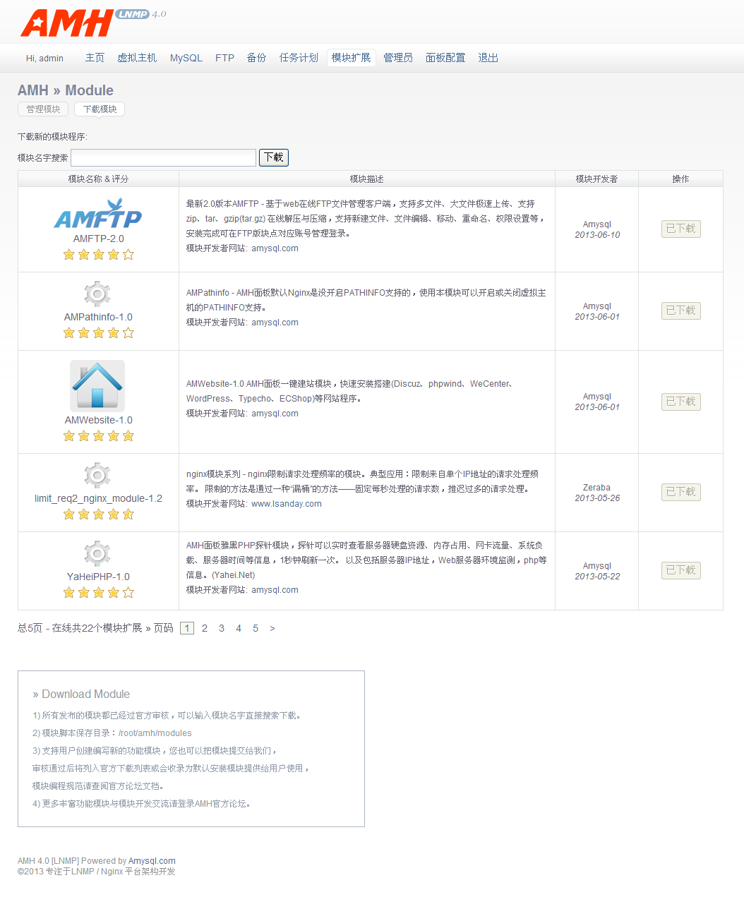Focus the module name search field

163,157
